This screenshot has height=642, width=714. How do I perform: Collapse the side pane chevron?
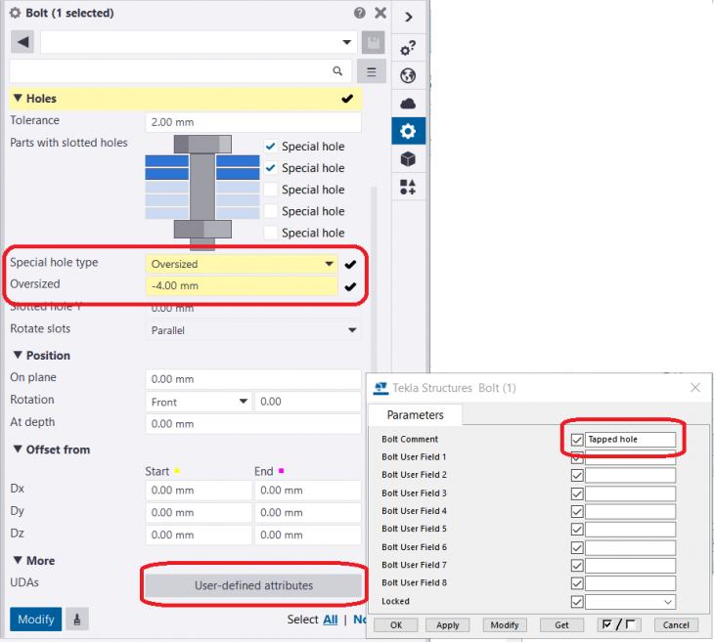point(409,18)
